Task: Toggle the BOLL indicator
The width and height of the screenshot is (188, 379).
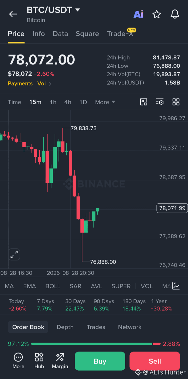Action: pyautogui.click(x=53, y=286)
